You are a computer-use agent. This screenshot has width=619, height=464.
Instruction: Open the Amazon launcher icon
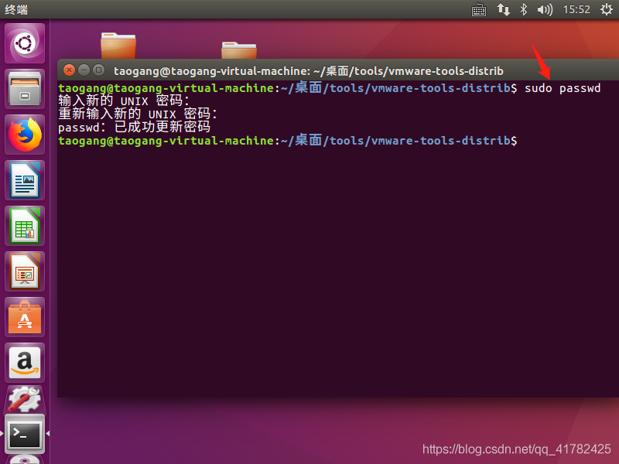(x=25, y=363)
